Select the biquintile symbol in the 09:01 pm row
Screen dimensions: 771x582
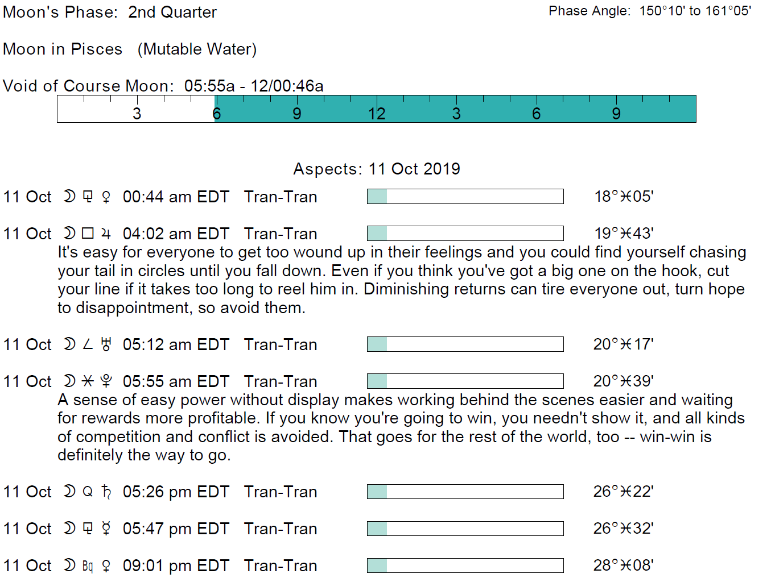pyautogui.click(x=88, y=566)
